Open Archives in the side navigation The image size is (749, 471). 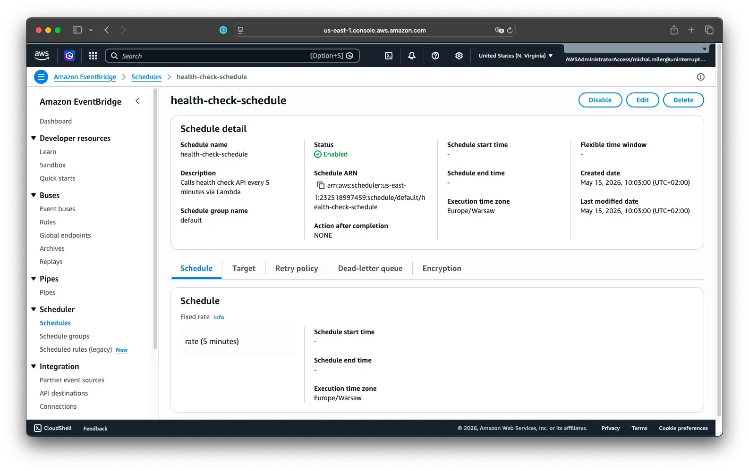[x=52, y=248]
